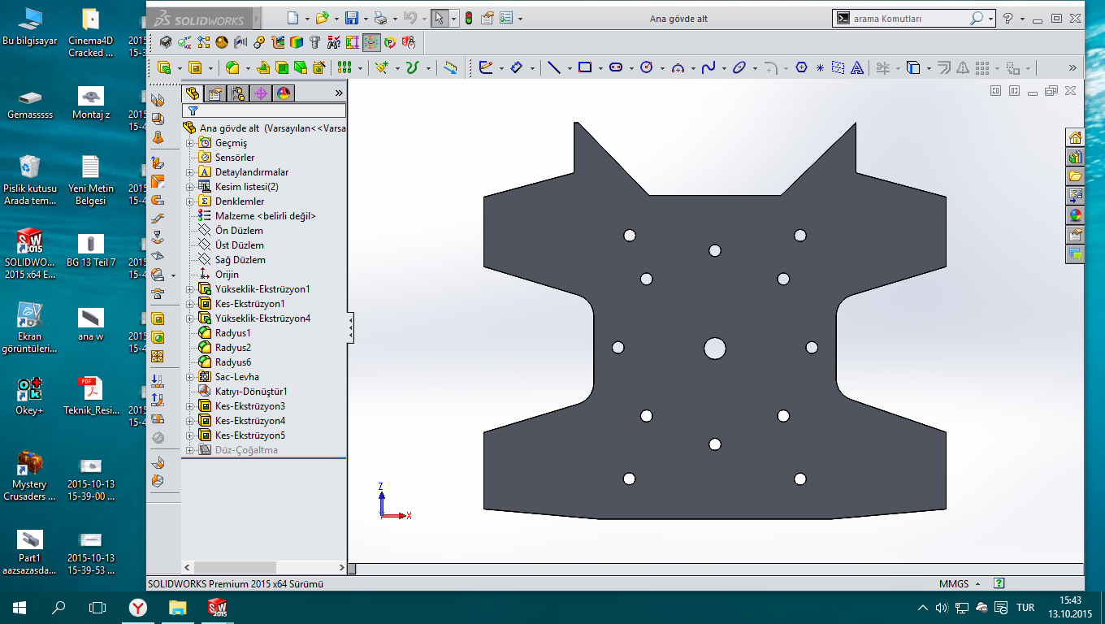Screen dimensions: 1105x624
Task: Expand the Yükseklik-Ekstrüzyon1 feature node
Action: pyautogui.click(x=190, y=289)
